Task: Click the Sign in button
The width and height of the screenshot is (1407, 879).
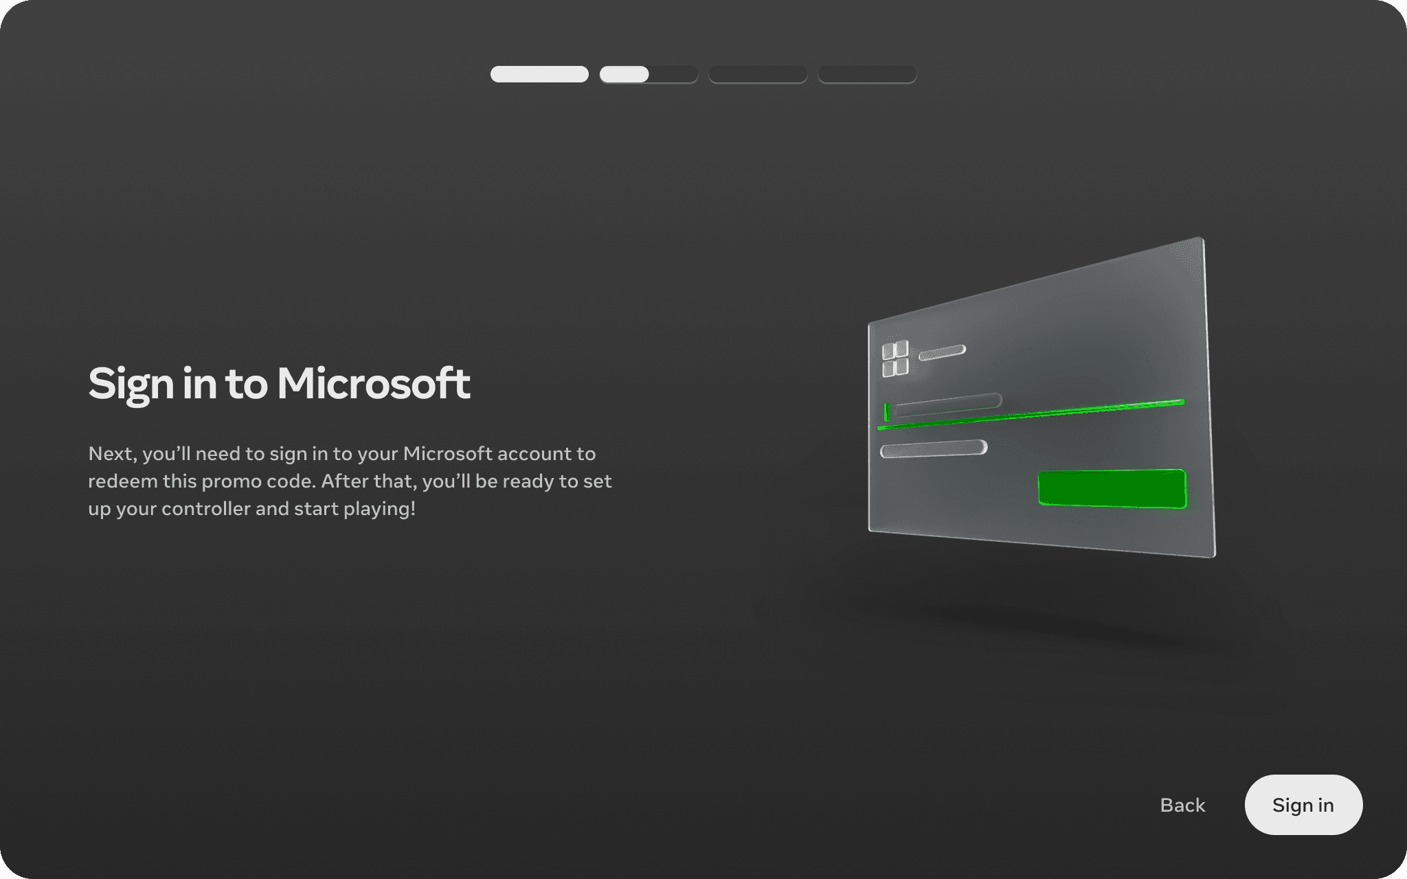Action: pyautogui.click(x=1303, y=805)
